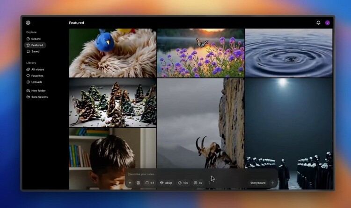Open Favorites in the Library
This screenshot has height=208, width=351.
(x=37, y=76)
